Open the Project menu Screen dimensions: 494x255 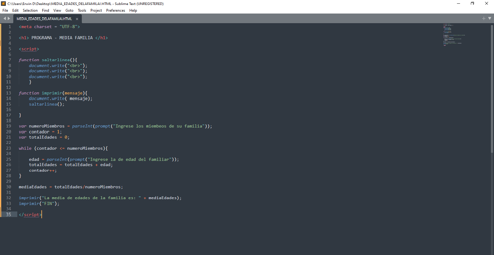click(96, 10)
